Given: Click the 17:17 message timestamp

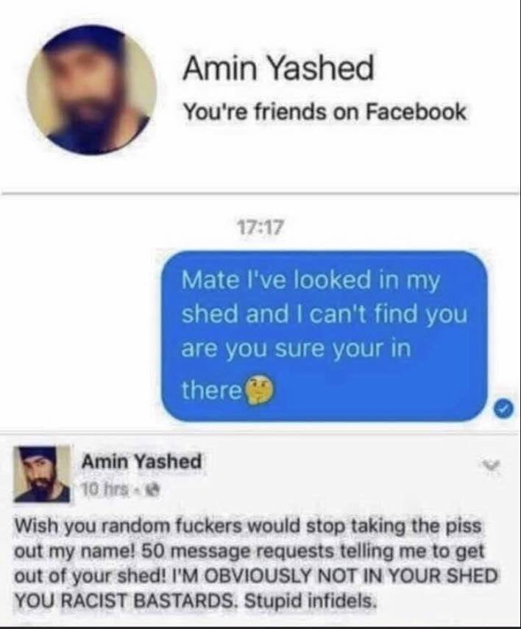Looking at the screenshot, I should pyautogui.click(x=260, y=228).
